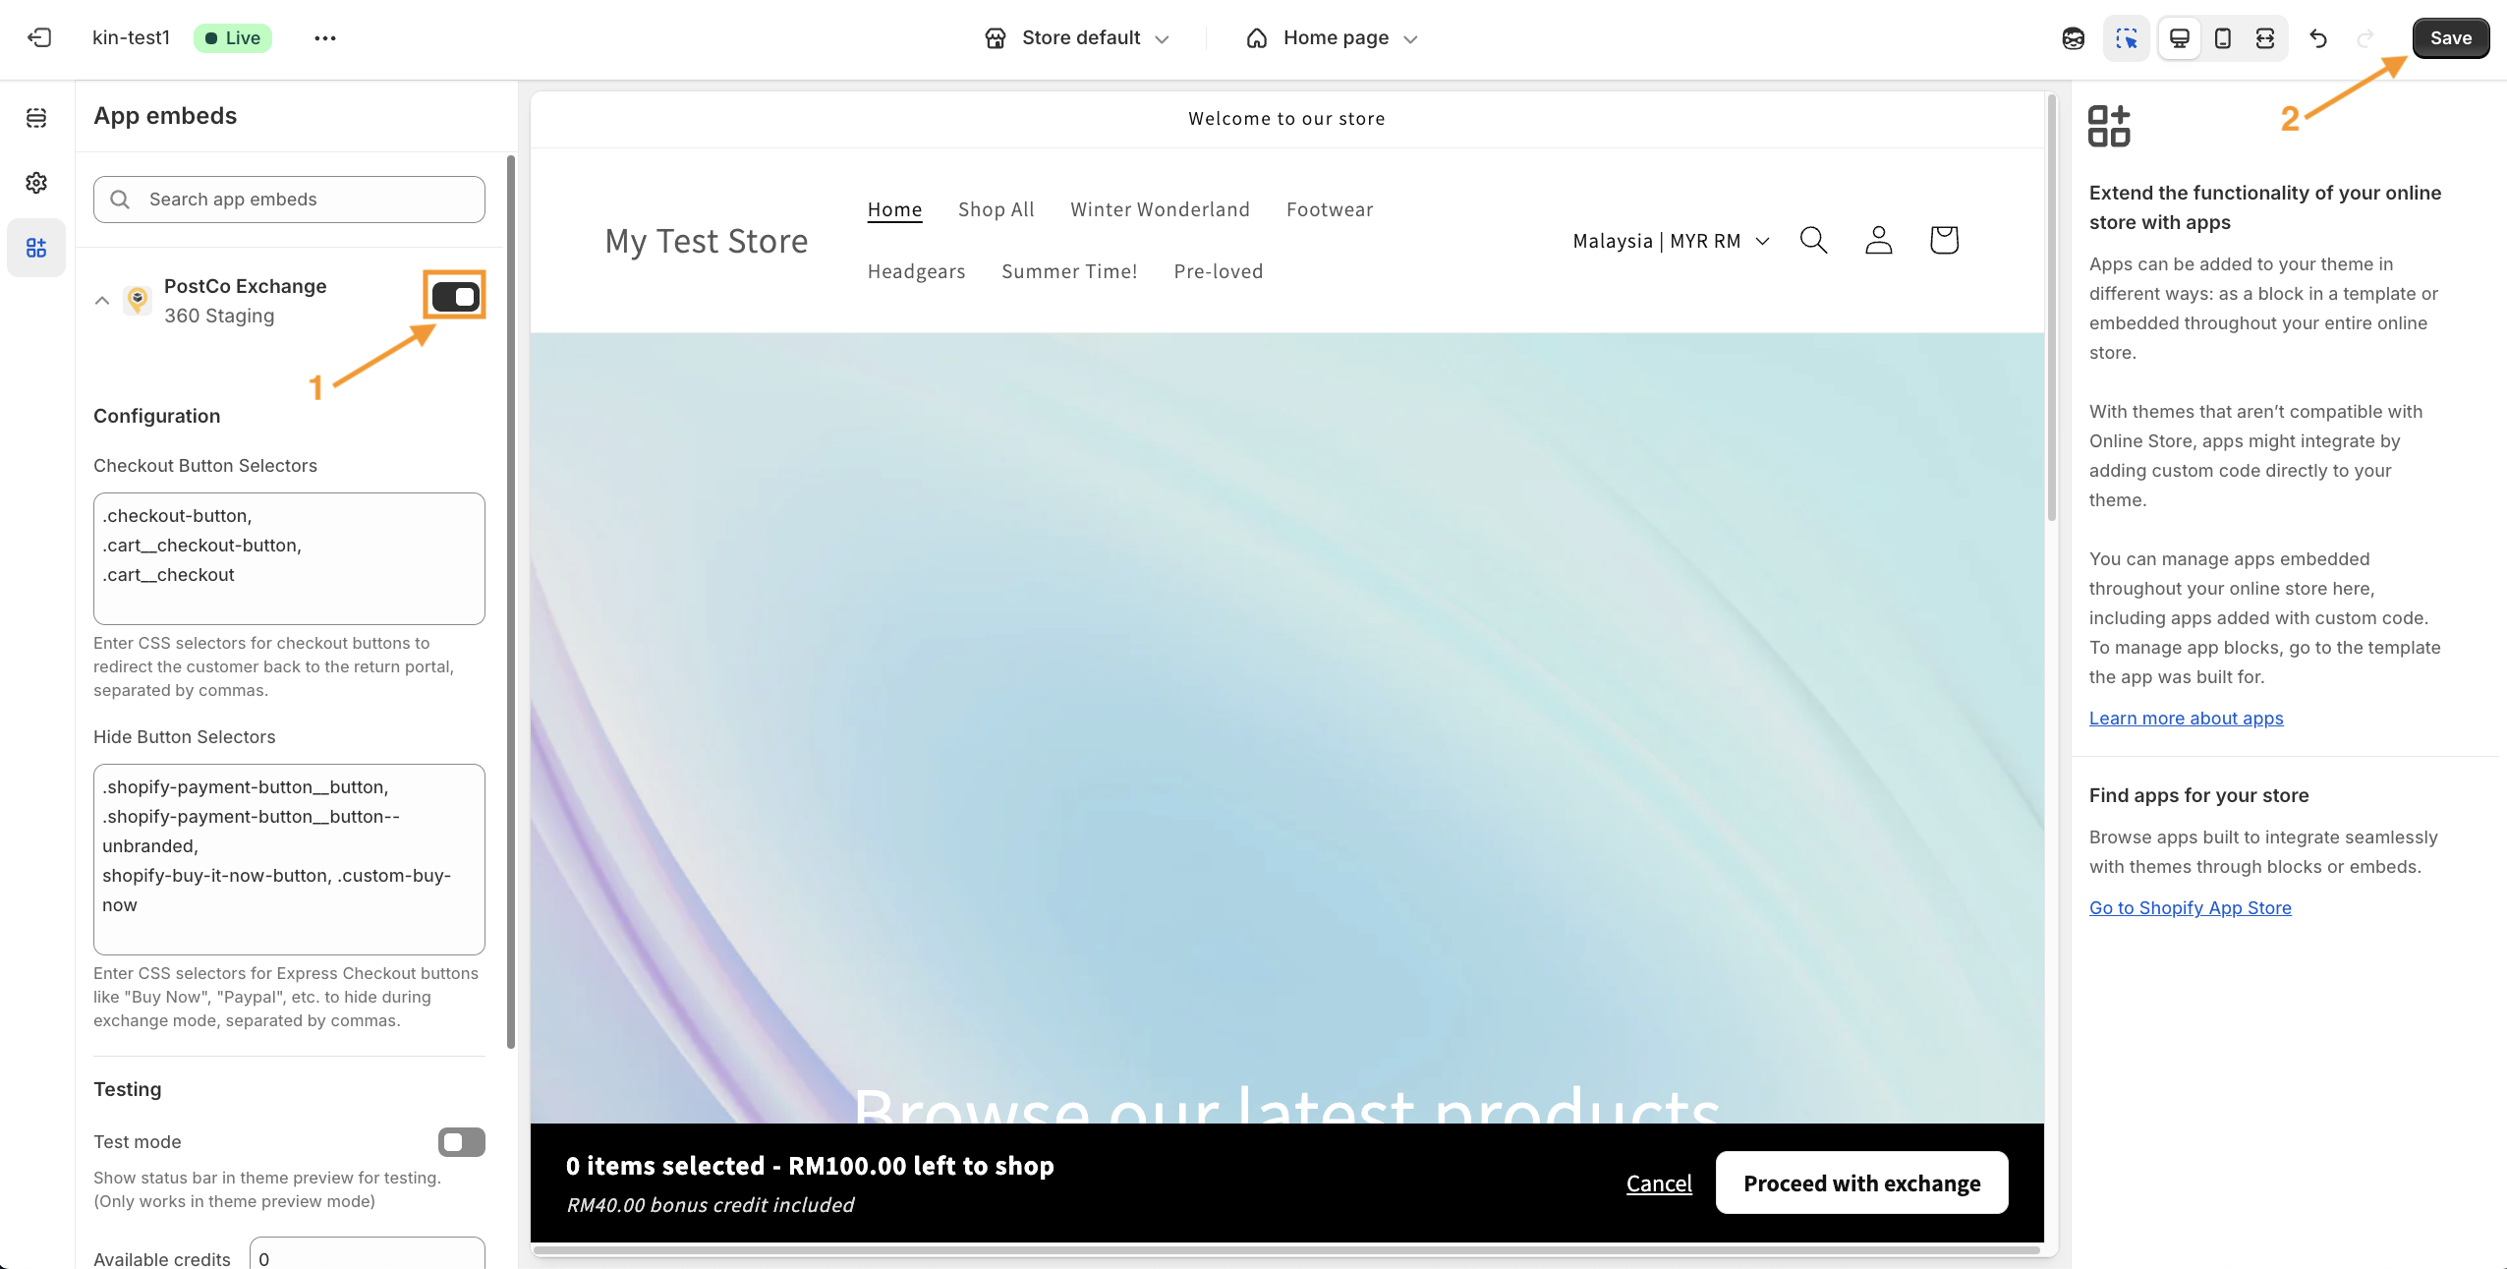
Task: Click Welcome to our store announcement
Action: point(1286,119)
